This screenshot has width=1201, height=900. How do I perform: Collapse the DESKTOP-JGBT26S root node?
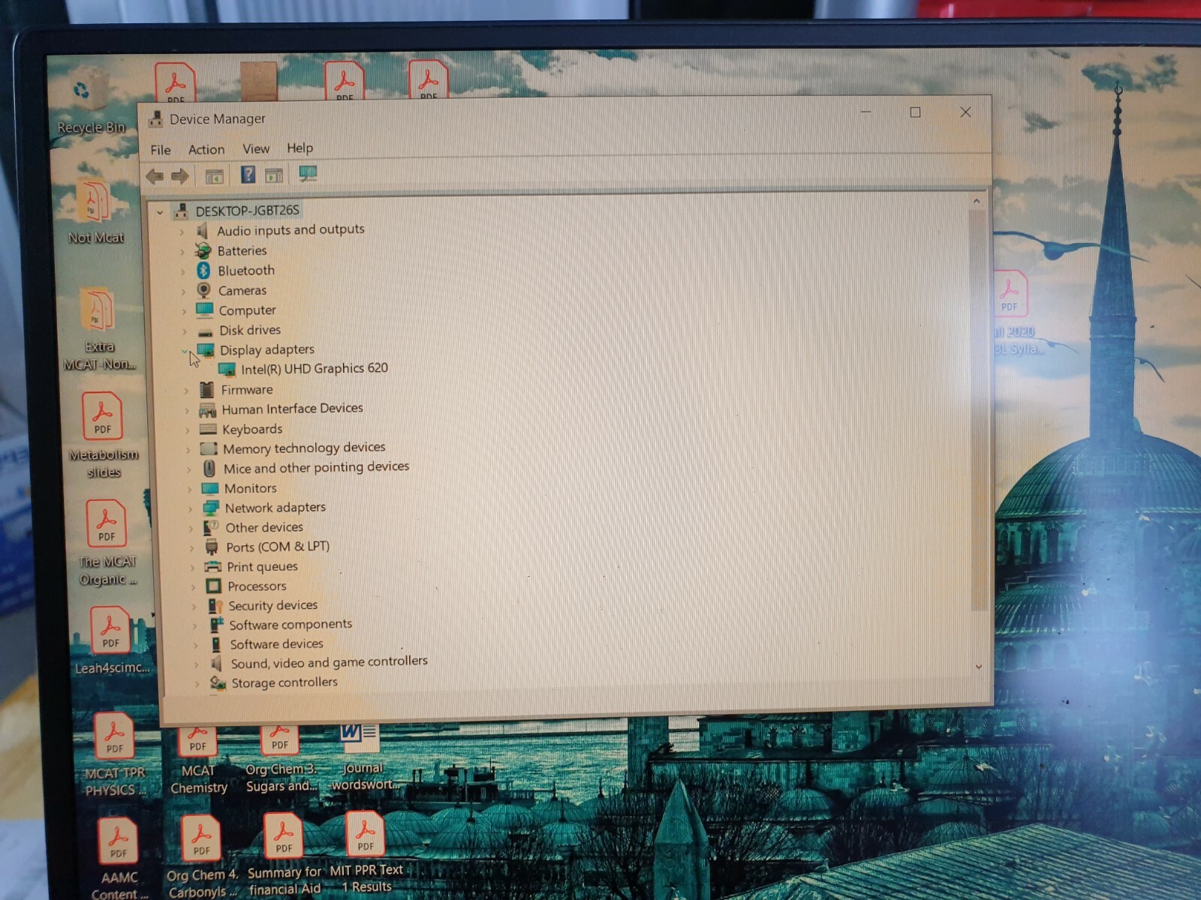160,212
